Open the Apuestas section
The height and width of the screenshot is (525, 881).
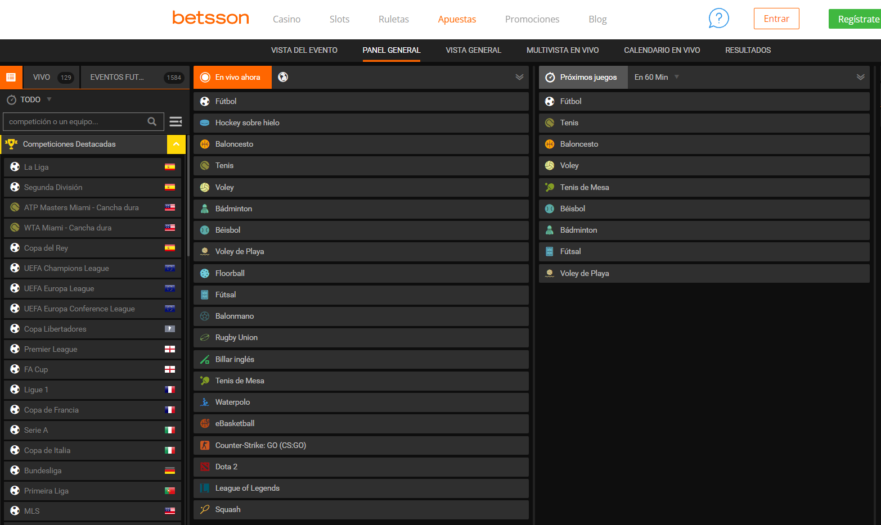coord(457,19)
